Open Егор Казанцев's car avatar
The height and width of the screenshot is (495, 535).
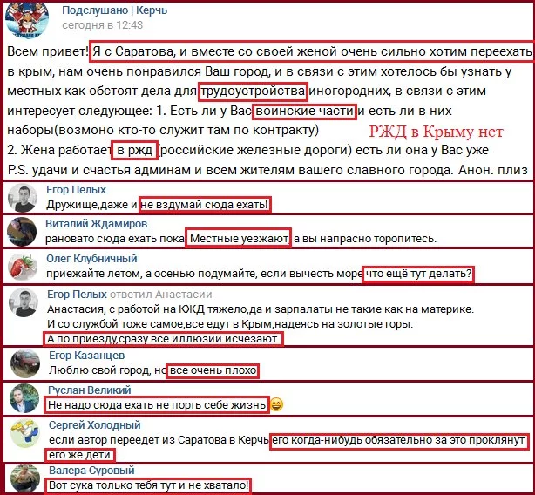click(x=25, y=363)
